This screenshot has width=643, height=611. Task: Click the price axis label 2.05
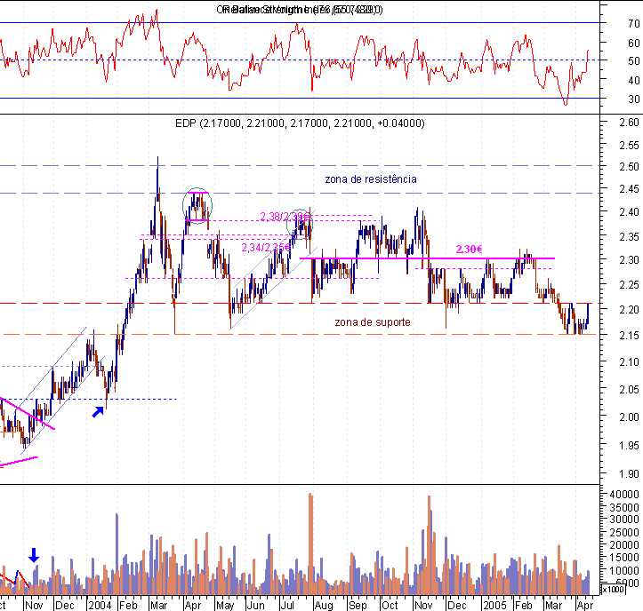pyautogui.click(x=629, y=390)
